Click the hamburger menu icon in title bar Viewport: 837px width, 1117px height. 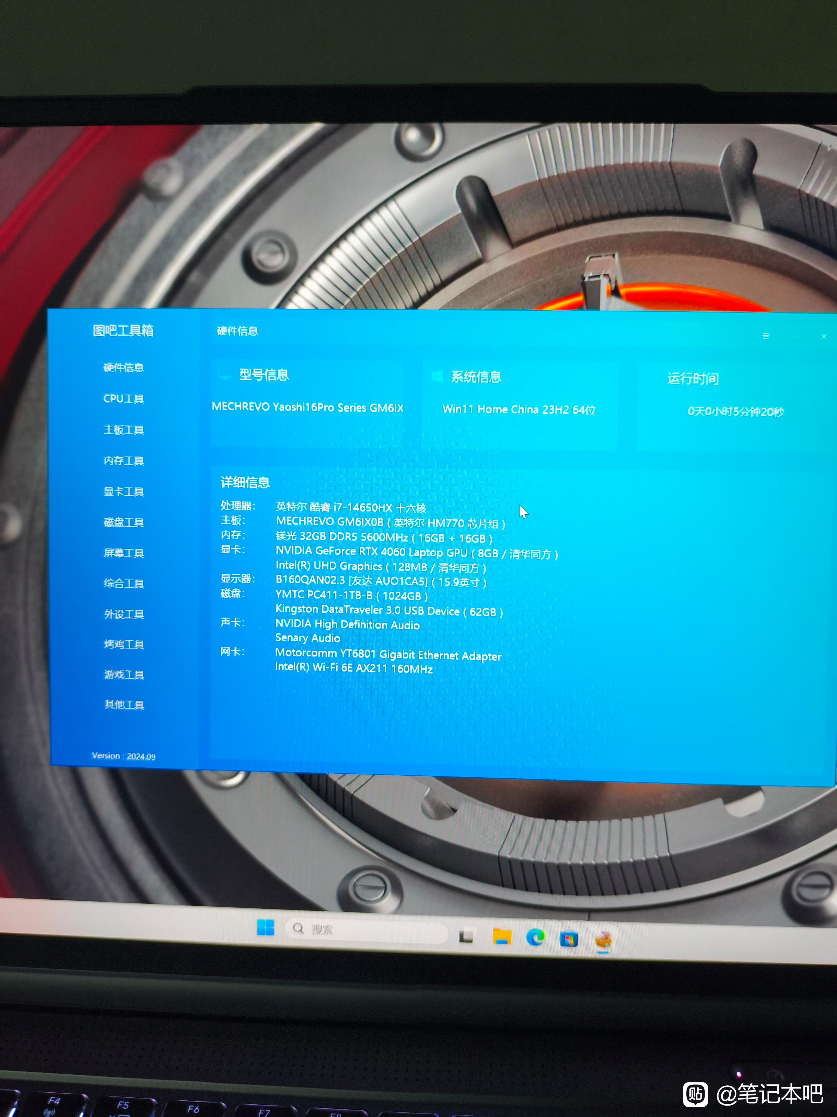tap(765, 336)
